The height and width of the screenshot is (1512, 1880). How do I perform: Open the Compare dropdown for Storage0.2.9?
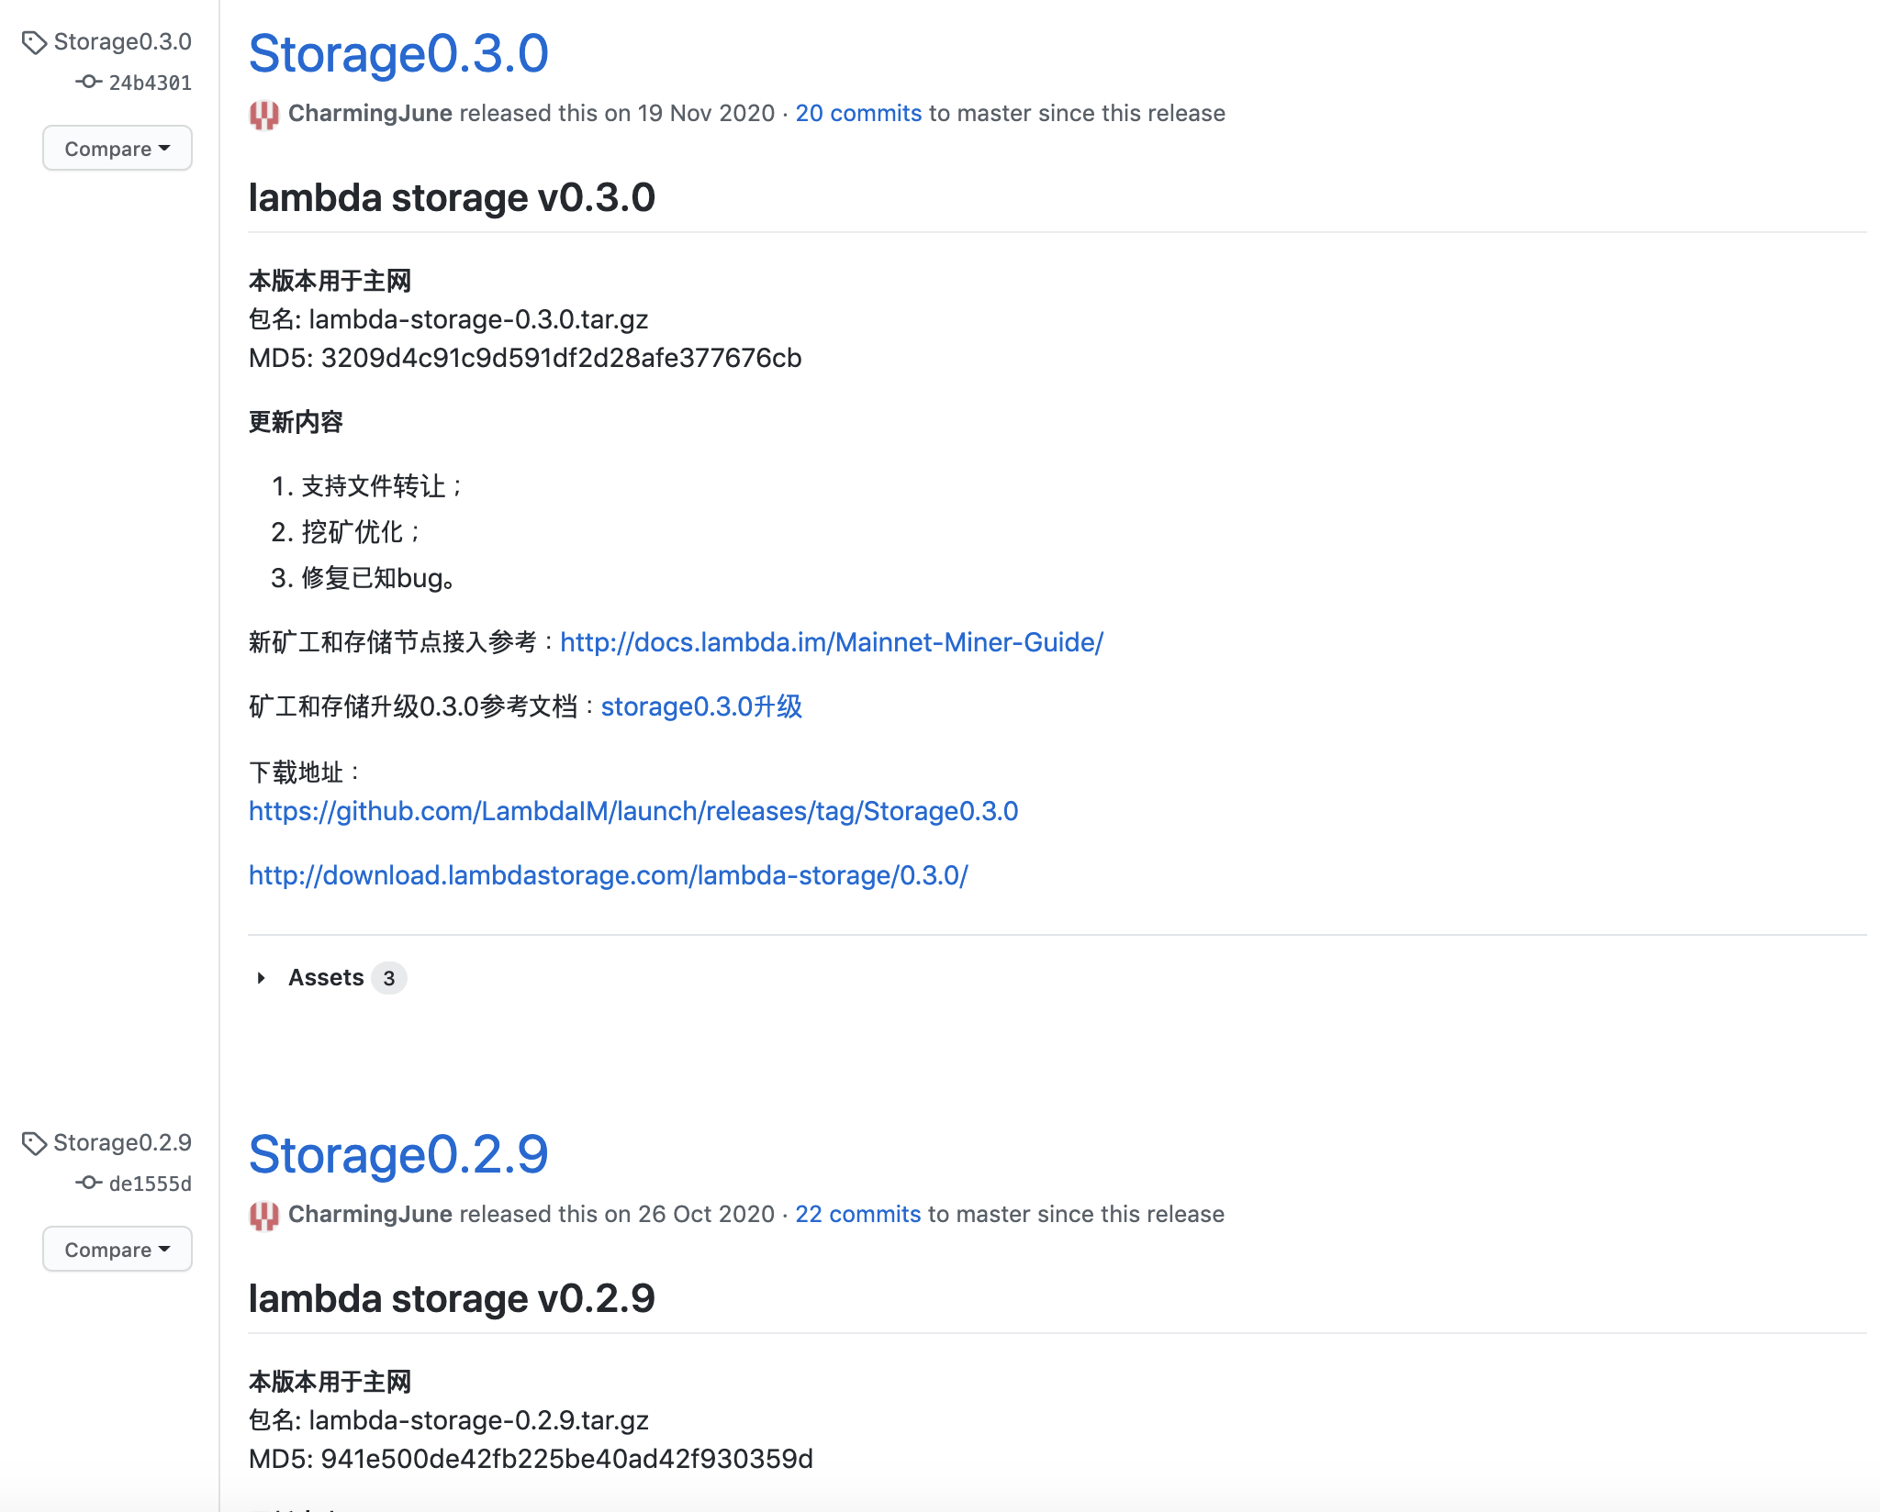click(x=117, y=1250)
